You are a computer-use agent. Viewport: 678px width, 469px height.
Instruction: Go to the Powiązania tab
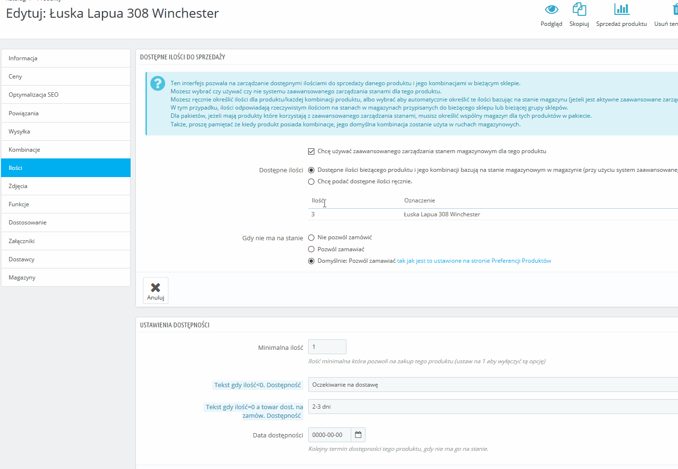point(66,113)
